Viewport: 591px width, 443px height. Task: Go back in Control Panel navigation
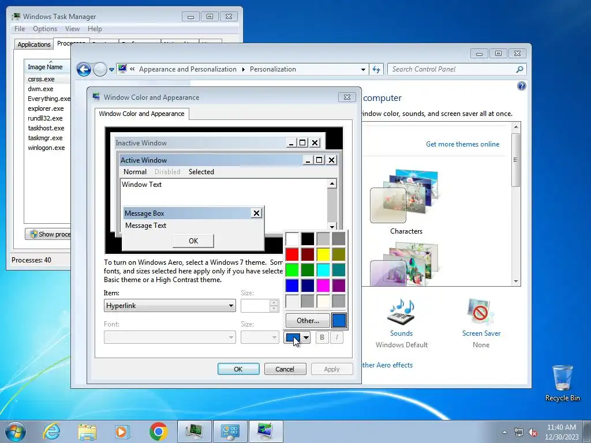[x=84, y=69]
